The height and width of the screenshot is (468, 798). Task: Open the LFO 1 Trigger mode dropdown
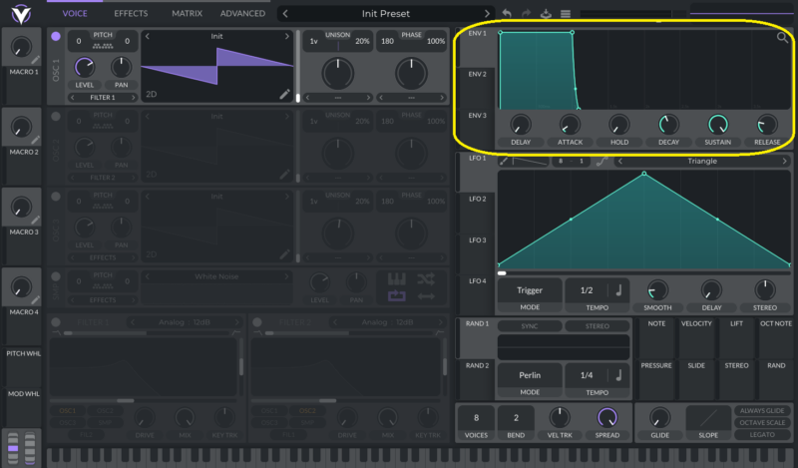pyautogui.click(x=529, y=290)
